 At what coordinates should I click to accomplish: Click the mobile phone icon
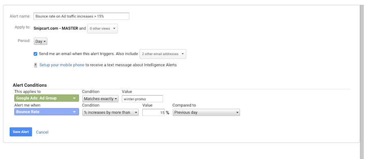point(35,65)
